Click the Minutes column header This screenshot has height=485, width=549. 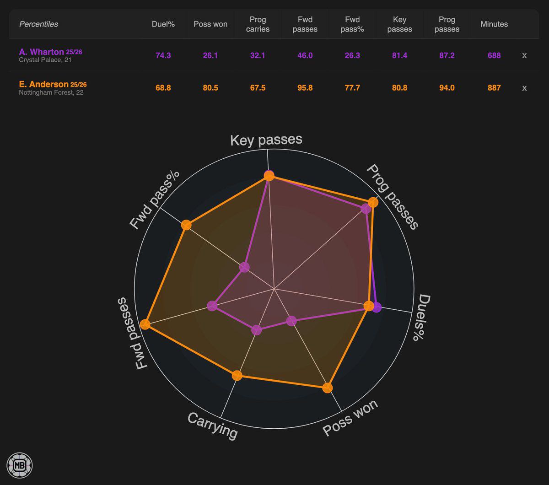point(494,24)
